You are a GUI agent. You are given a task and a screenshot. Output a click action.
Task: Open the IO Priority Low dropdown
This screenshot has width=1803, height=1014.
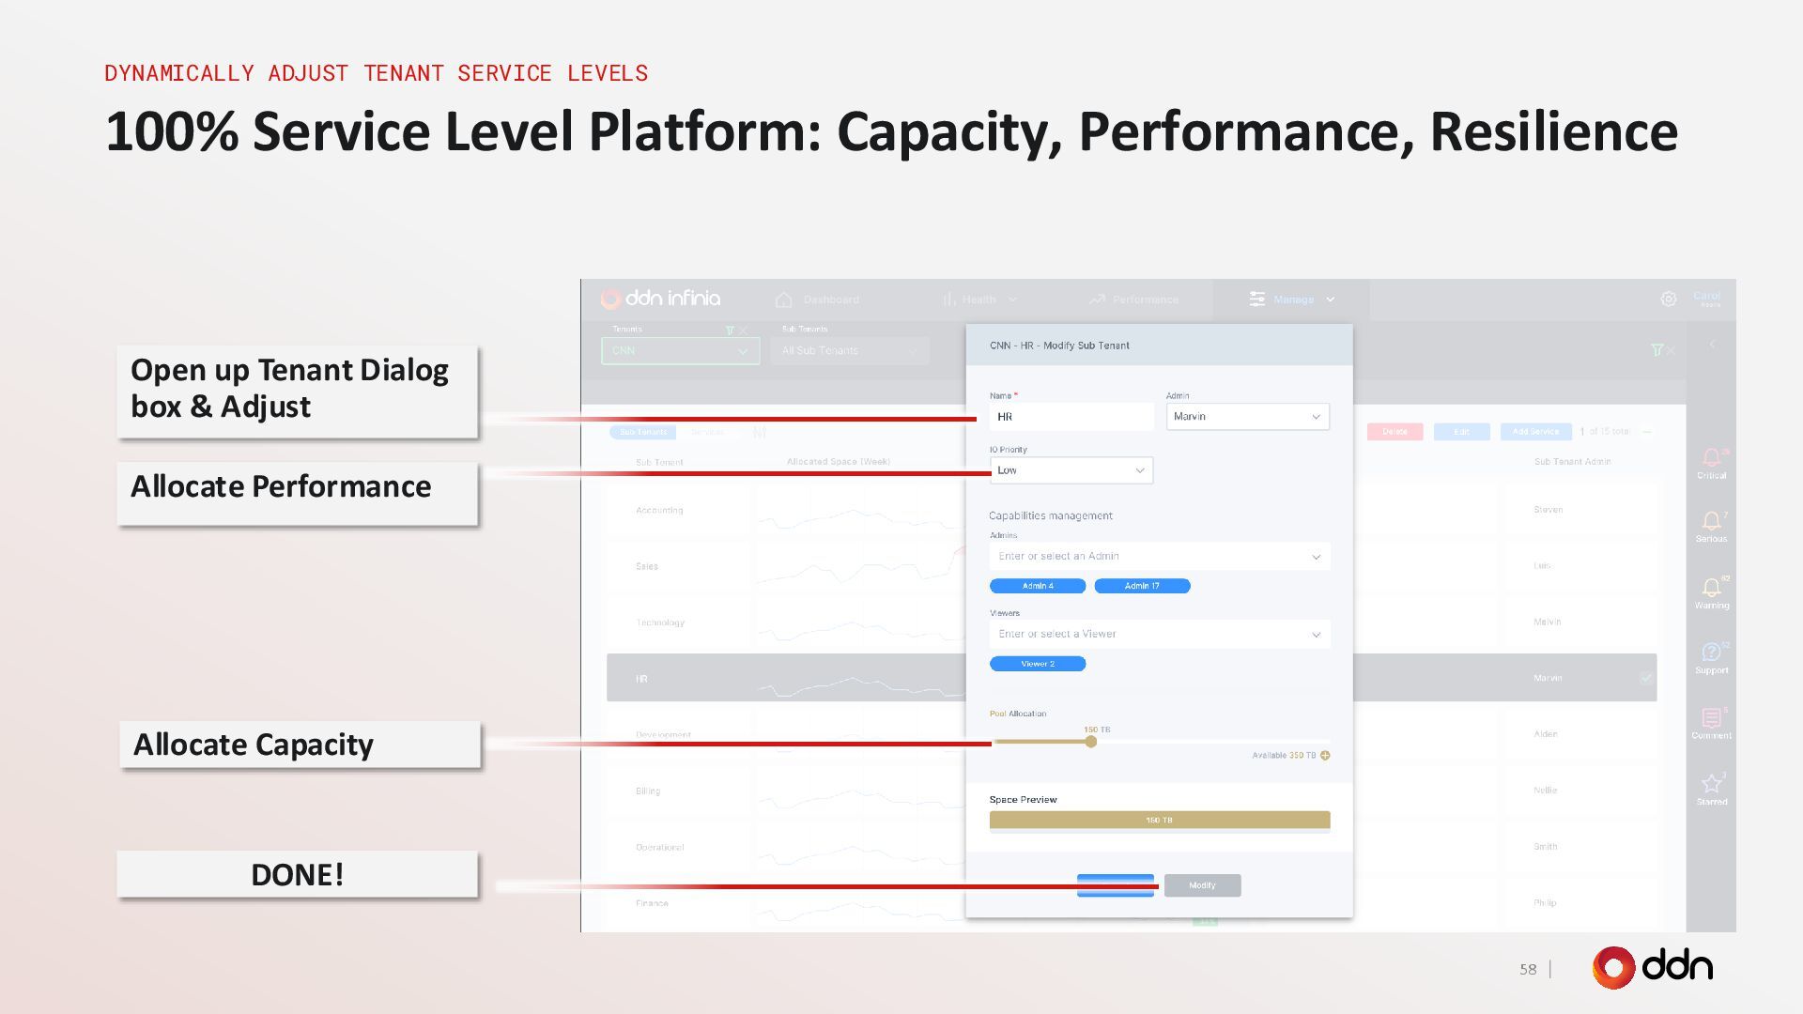pos(1071,470)
